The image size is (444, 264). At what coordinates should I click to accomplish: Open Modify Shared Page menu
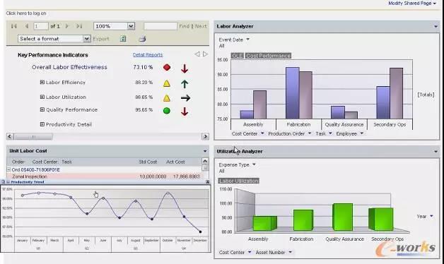[412, 3]
